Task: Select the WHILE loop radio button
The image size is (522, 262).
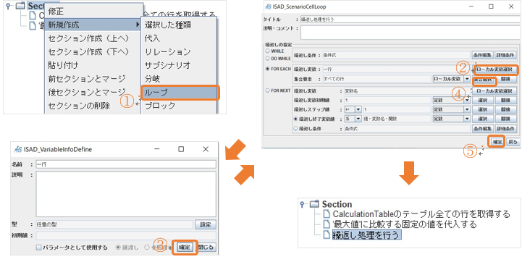Action: point(267,51)
